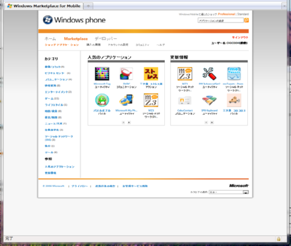Open the Microsoft Tag app icon
This screenshot has height=246, width=291.
(102, 74)
